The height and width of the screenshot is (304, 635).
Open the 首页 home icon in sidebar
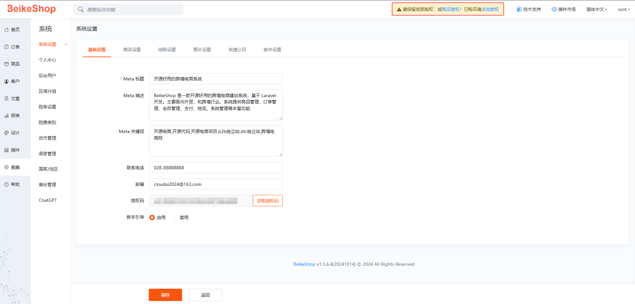pyautogui.click(x=6, y=30)
